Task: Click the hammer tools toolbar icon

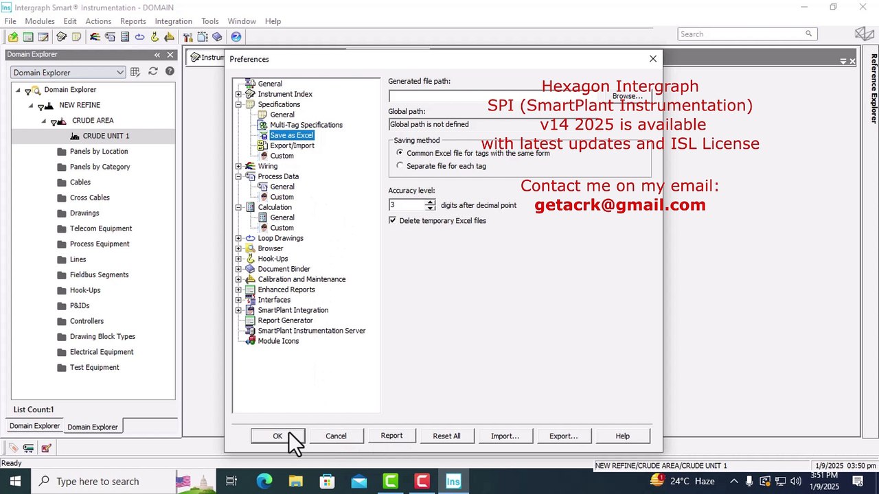Action: (x=187, y=37)
